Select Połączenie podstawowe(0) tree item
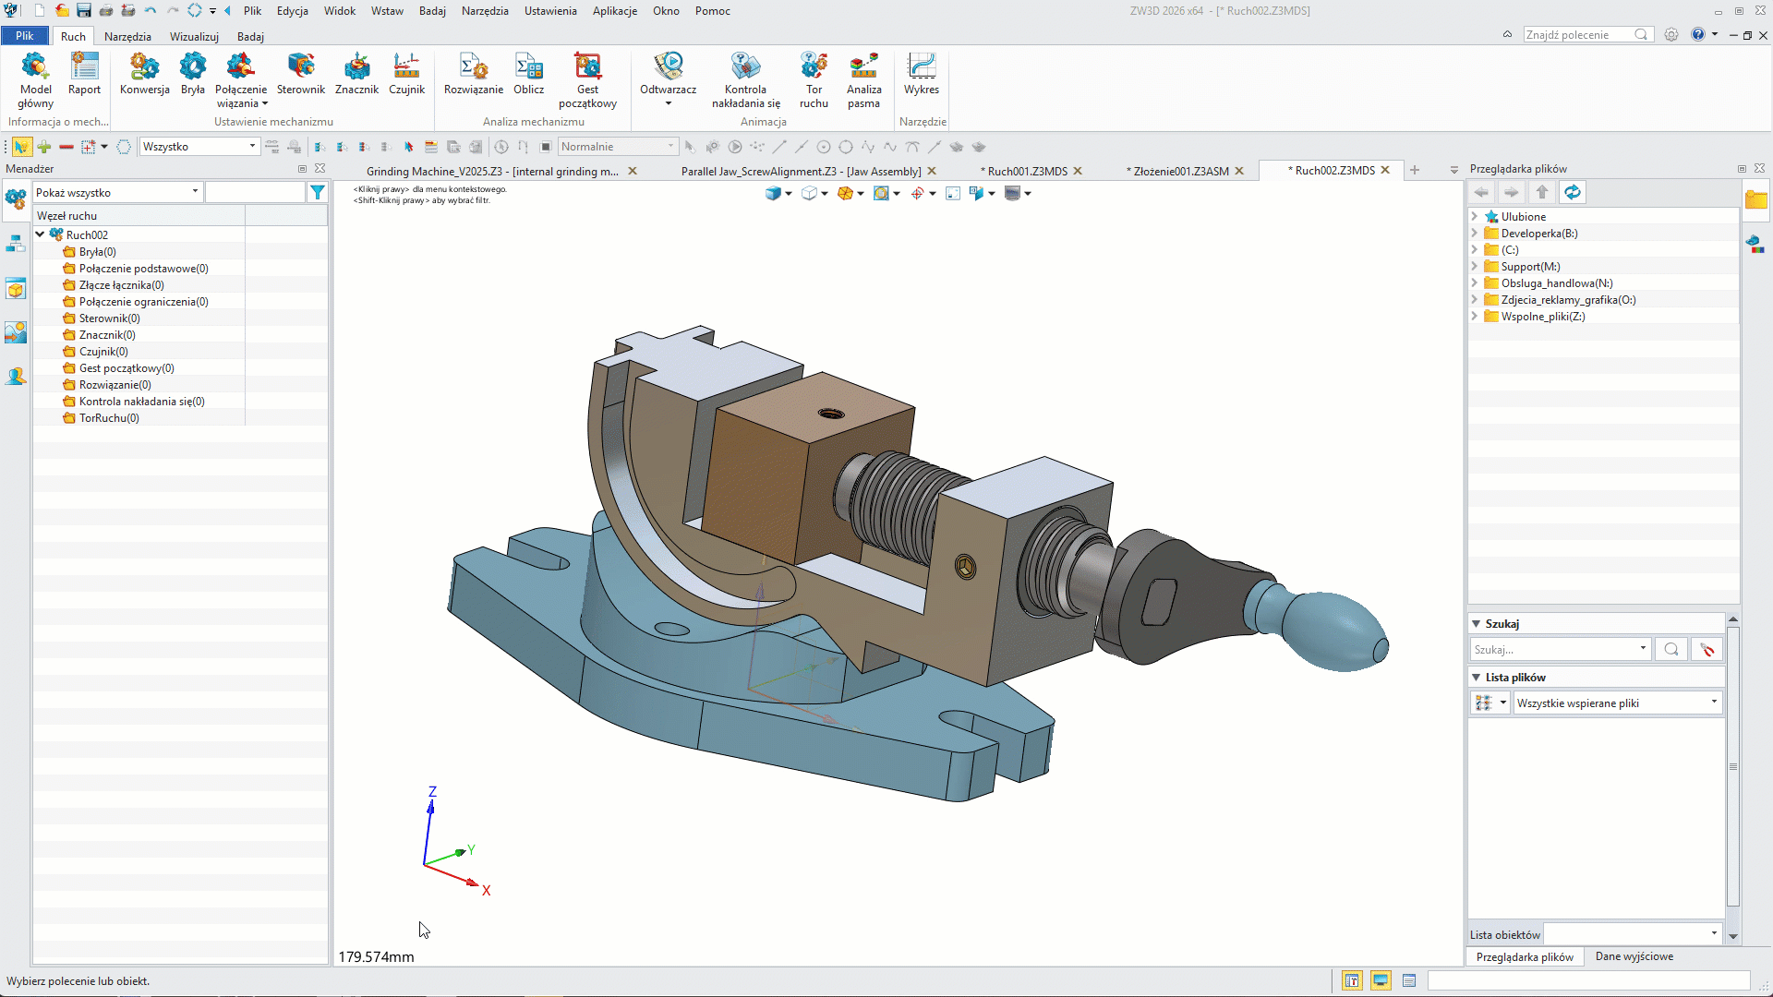Image resolution: width=1773 pixels, height=997 pixels. (143, 268)
